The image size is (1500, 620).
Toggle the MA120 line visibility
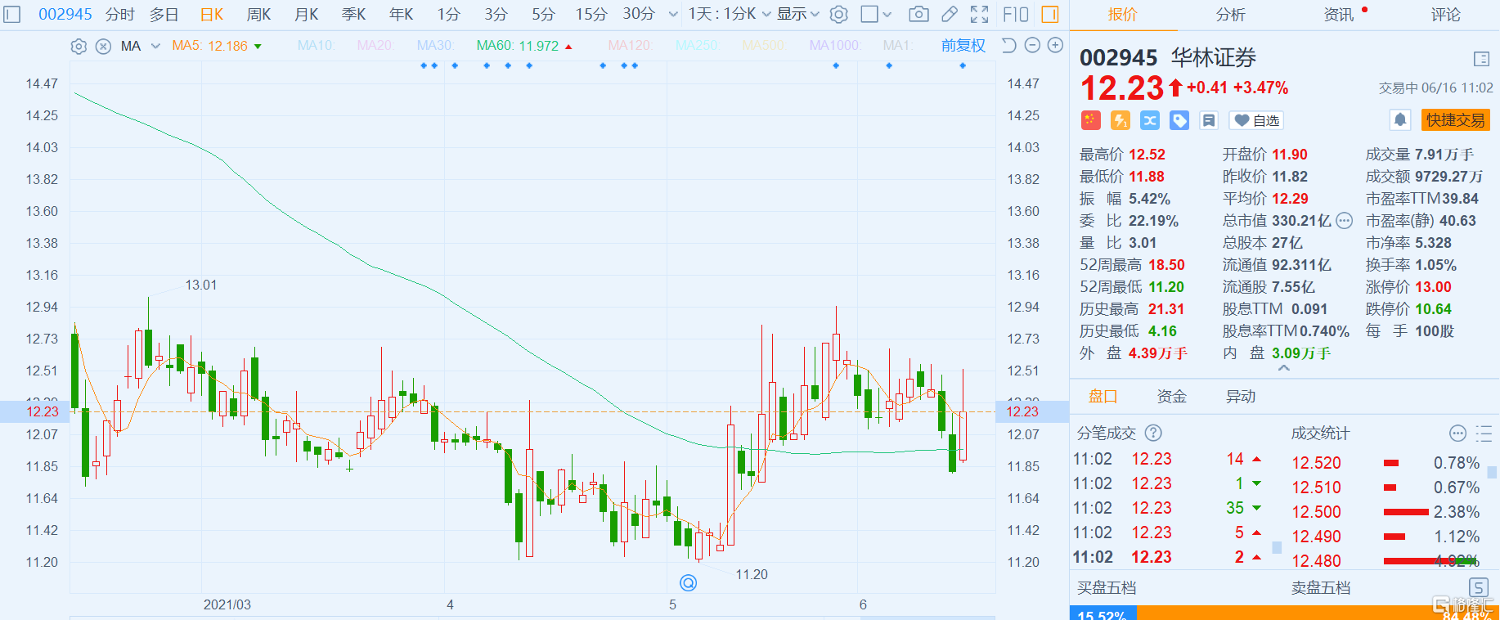tap(631, 46)
